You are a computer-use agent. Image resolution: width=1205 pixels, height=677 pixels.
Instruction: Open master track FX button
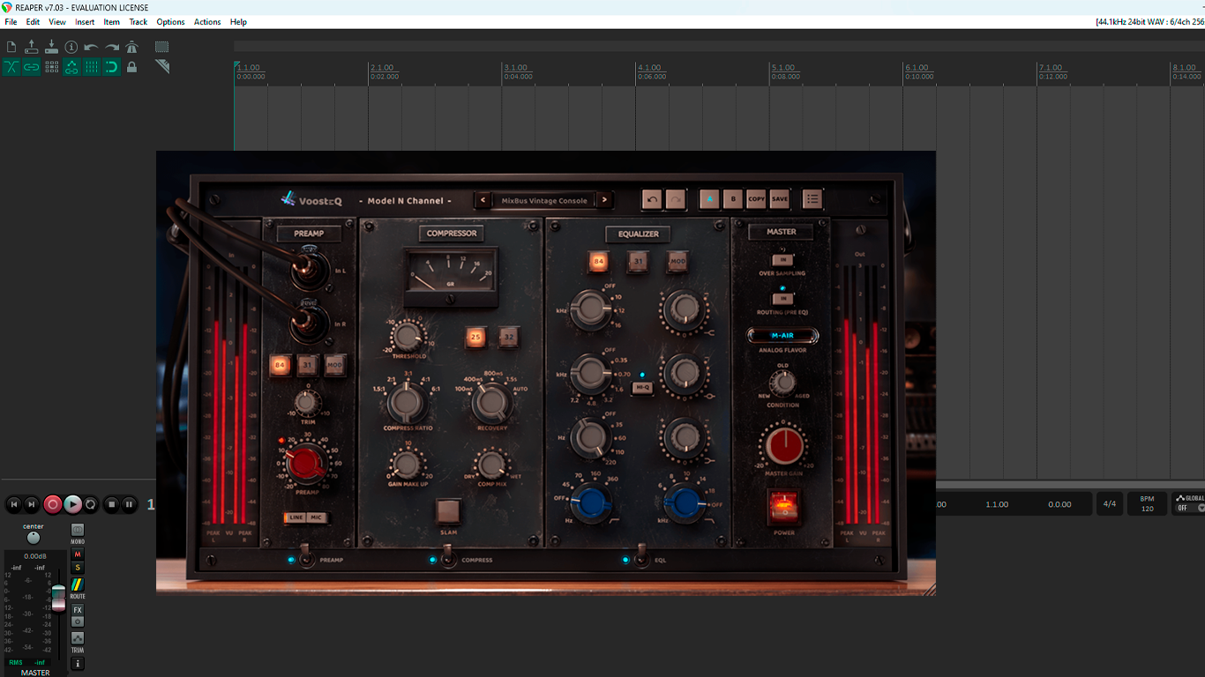78,610
